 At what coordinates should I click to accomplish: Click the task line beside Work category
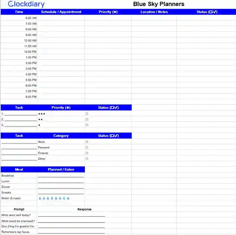click(x=19, y=143)
